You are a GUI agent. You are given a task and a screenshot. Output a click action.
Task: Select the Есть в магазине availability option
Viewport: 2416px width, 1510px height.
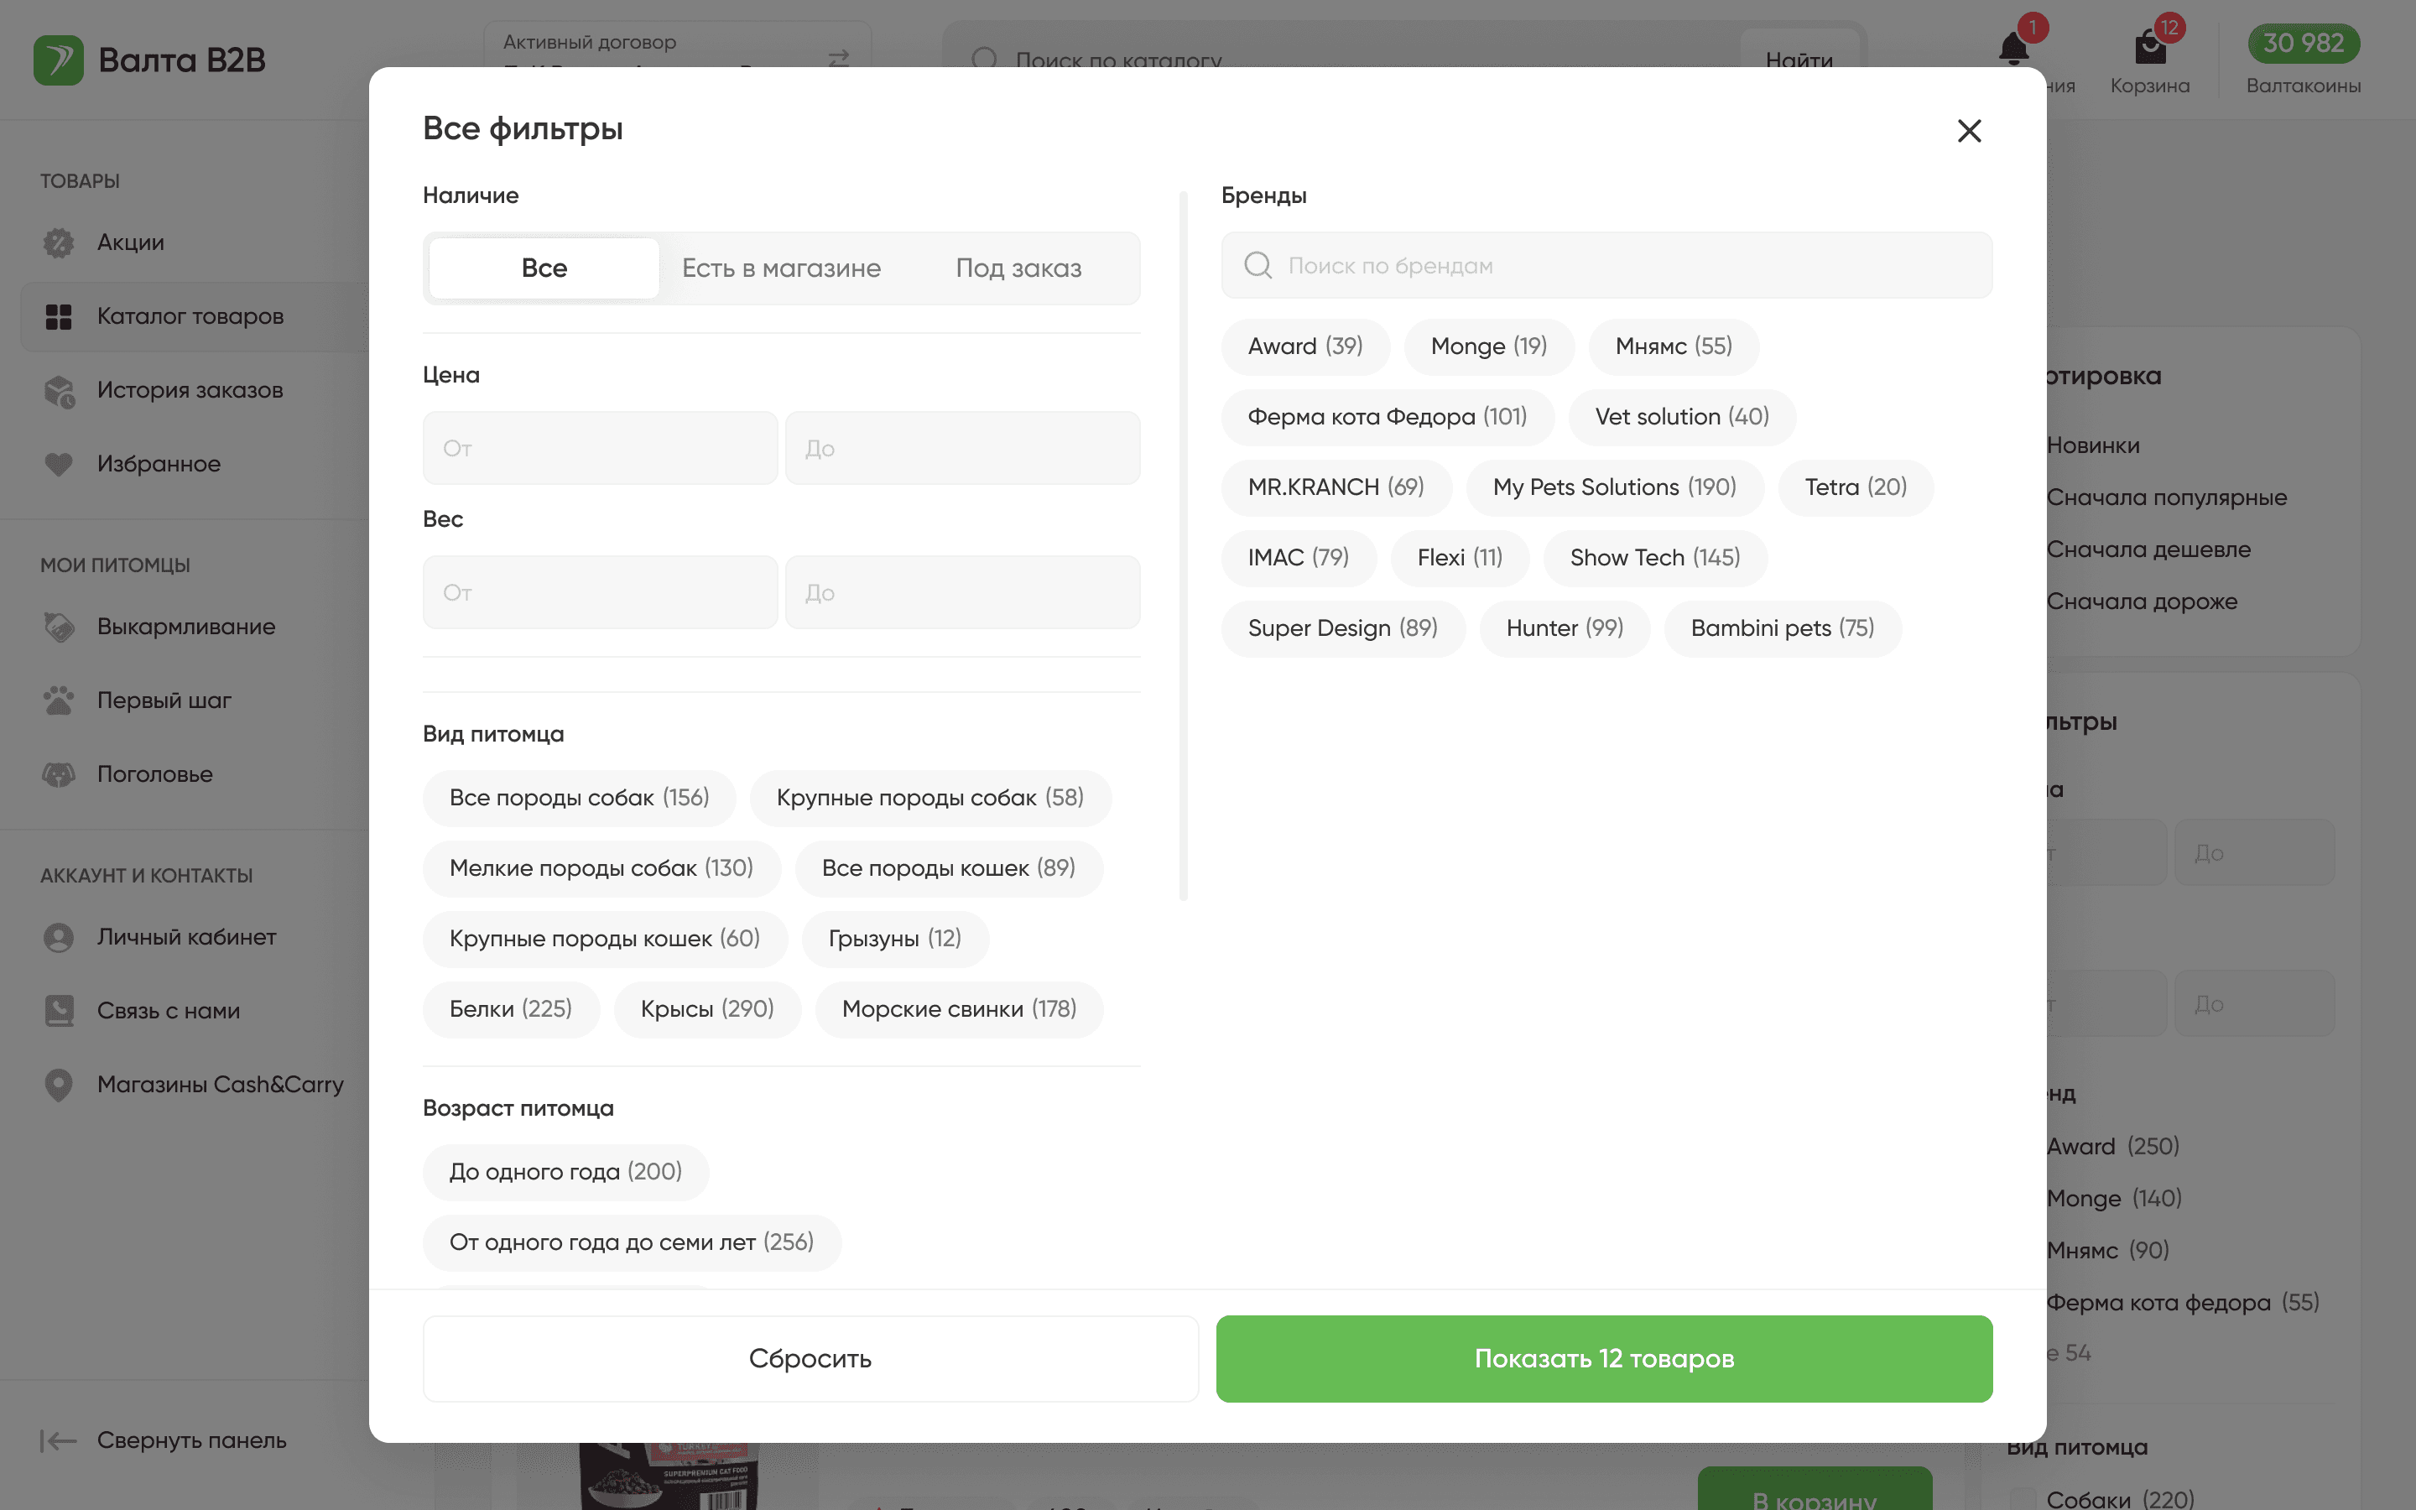click(781, 268)
